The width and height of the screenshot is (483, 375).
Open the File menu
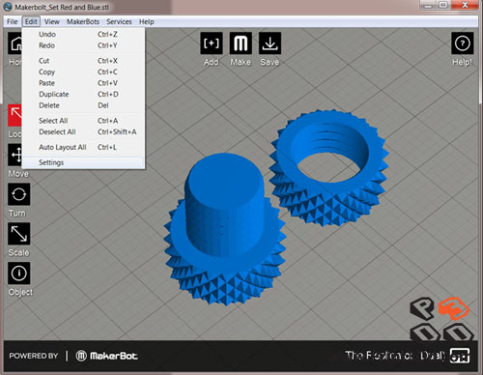(x=13, y=22)
